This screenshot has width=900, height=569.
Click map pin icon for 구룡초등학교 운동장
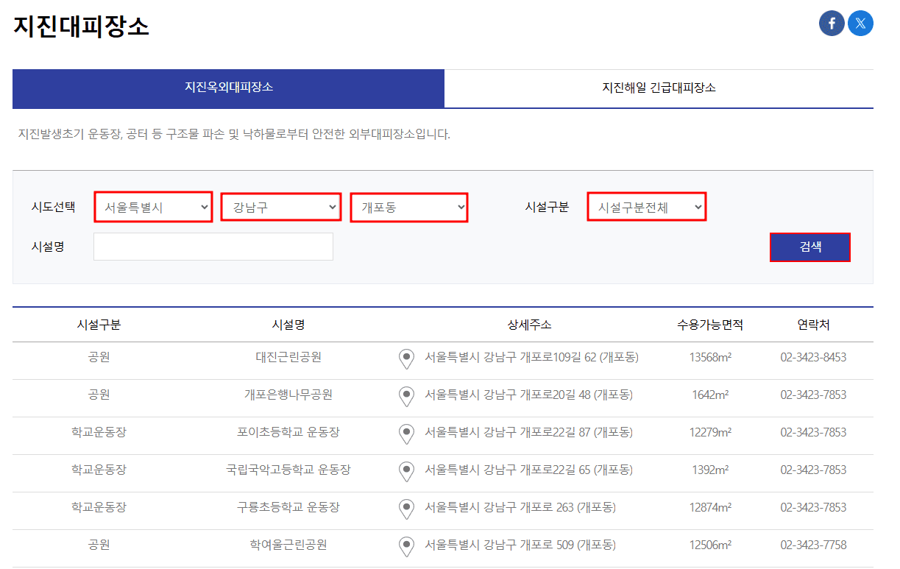coord(406,509)
